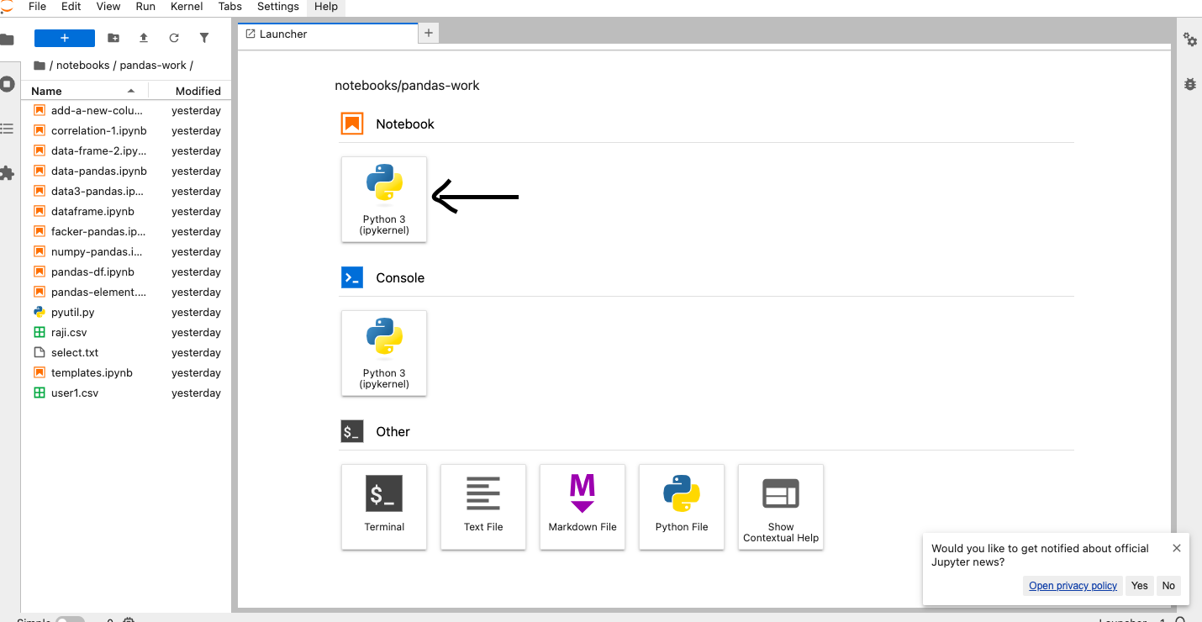This screenshot has width=1202, height=622.
Task: Launch a Python 3 notebook from the launcher
Action: [384, 199]
